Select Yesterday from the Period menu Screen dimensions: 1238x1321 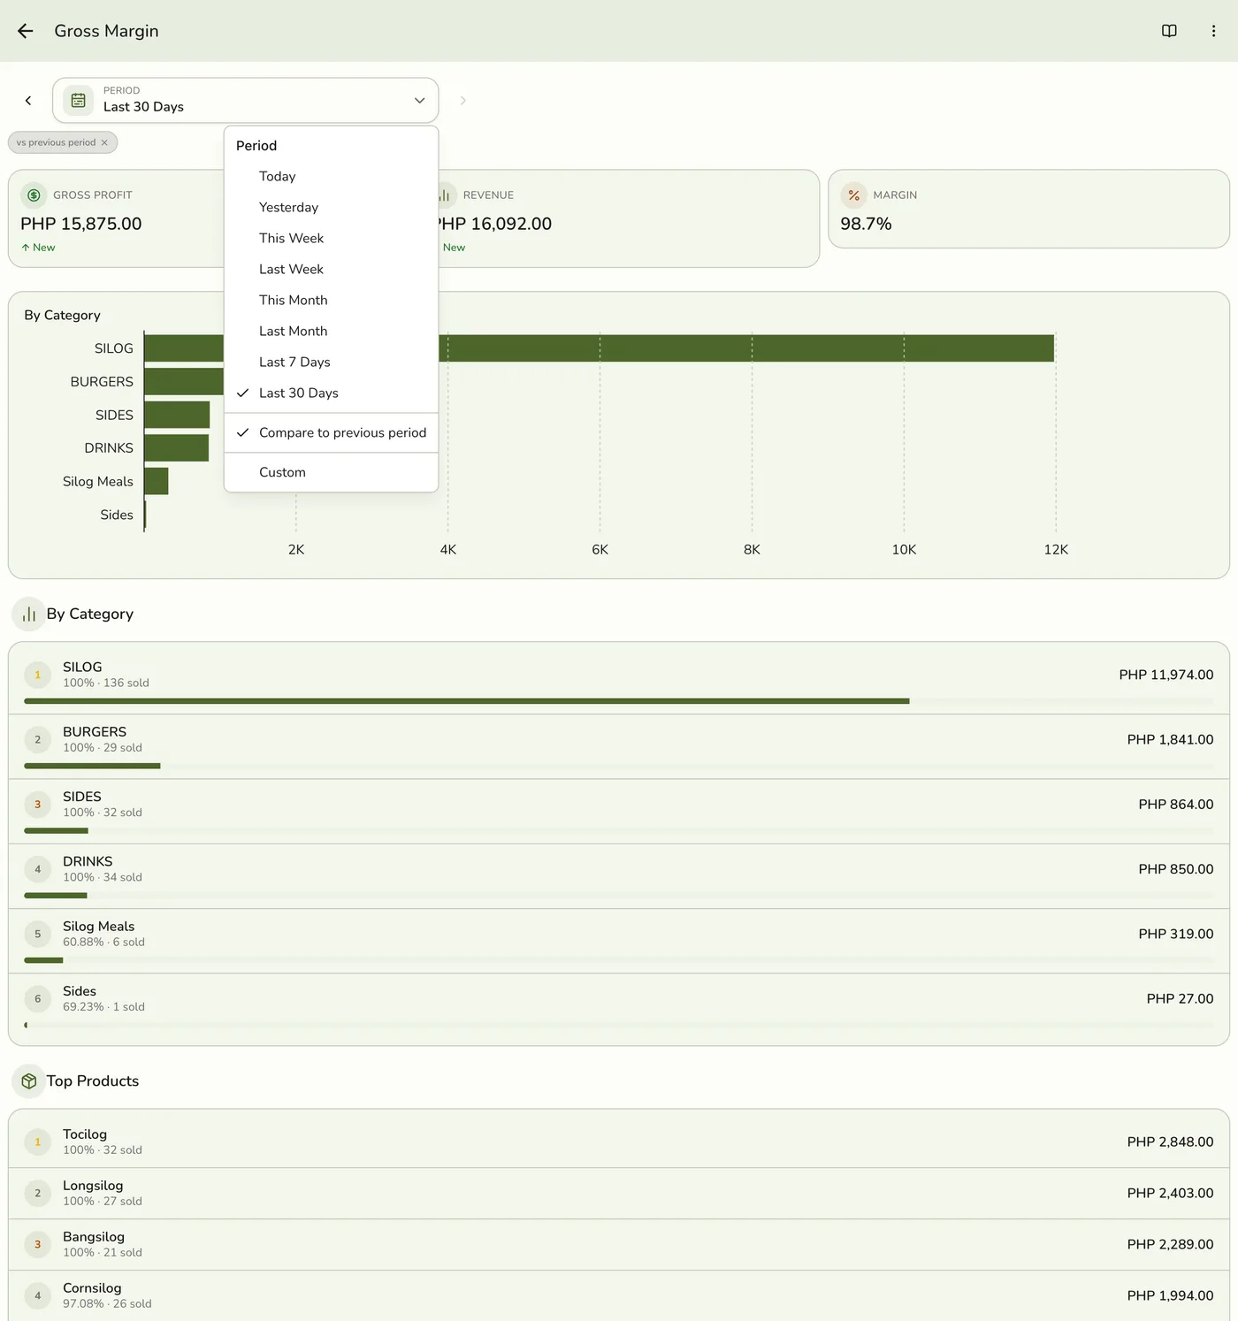point(331,208)
